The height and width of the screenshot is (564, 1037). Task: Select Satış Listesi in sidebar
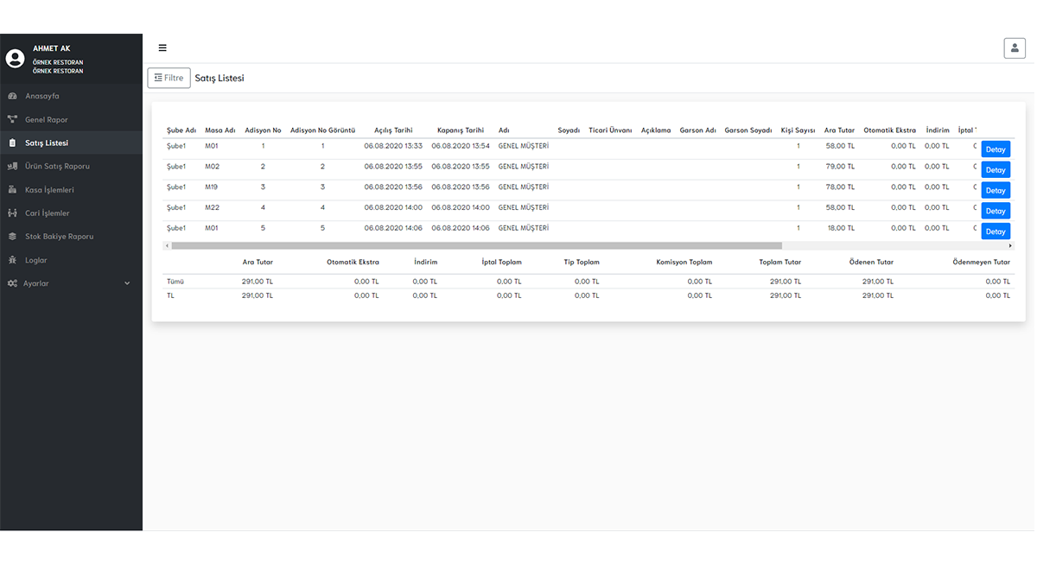coord(47,143)
